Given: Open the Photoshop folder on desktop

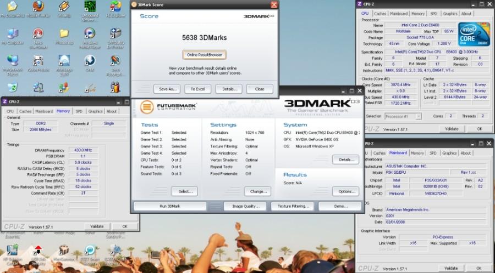Looking at the screenshot, I should pyautogui.click(x=64, y=33).
